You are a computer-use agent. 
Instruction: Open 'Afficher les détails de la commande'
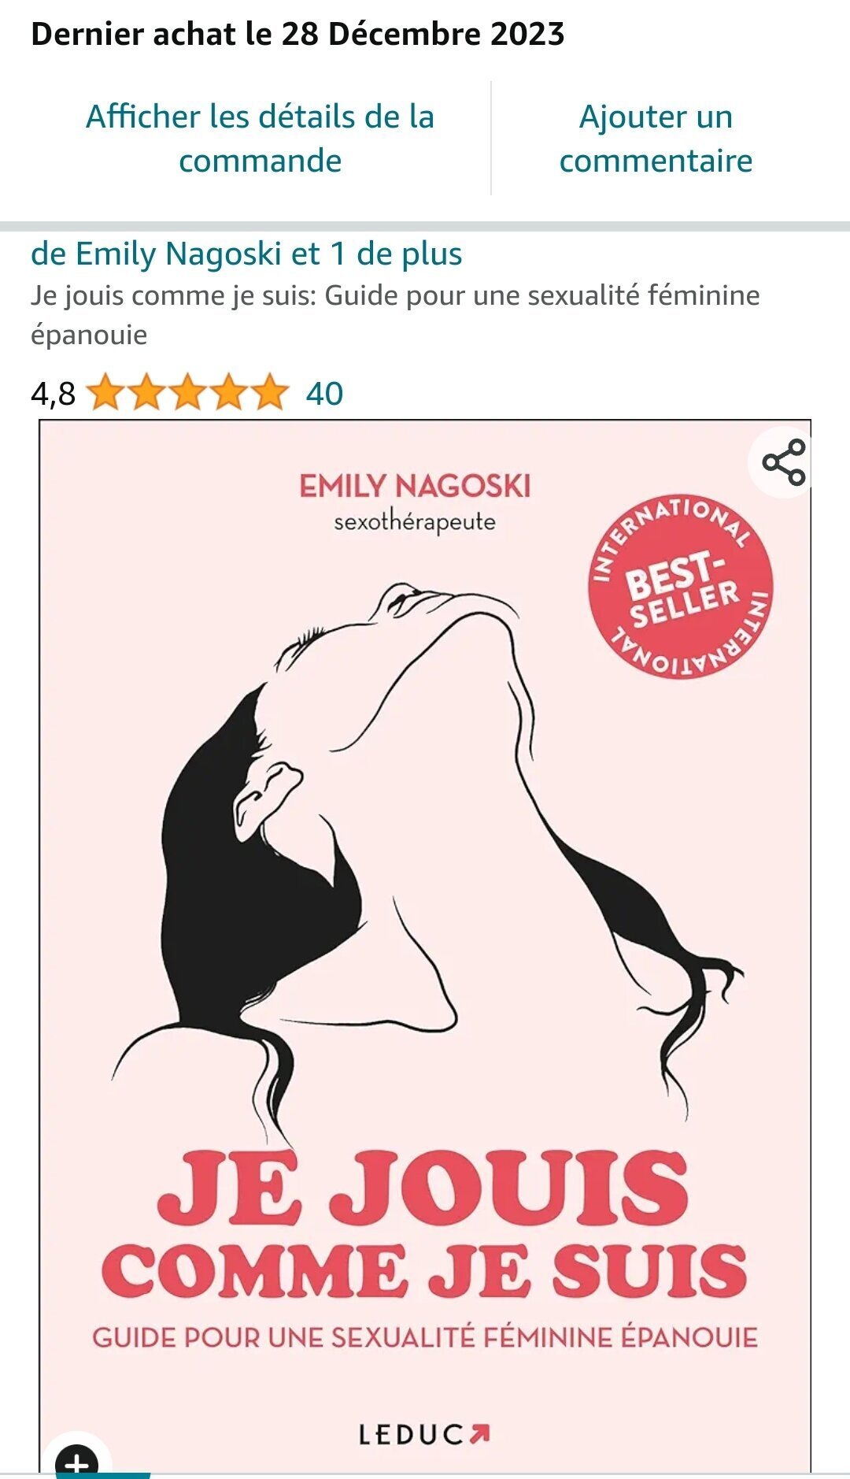coord(261,139)
